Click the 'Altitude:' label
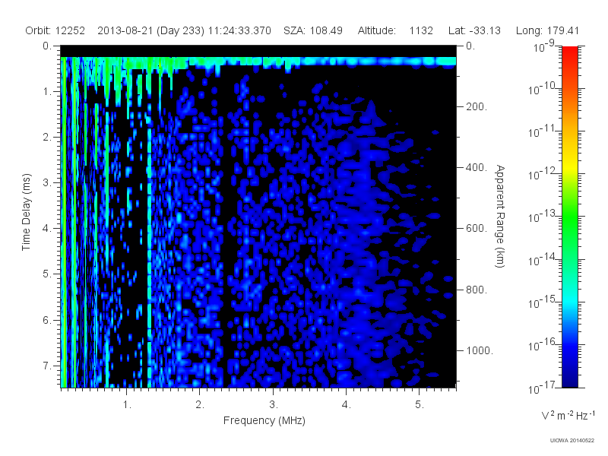 point(376,30)
